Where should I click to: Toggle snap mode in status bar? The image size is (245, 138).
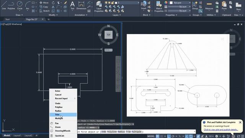162,136
